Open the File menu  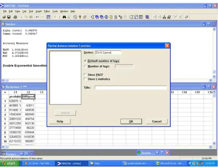pyautogui.click(x=5, y=11)
